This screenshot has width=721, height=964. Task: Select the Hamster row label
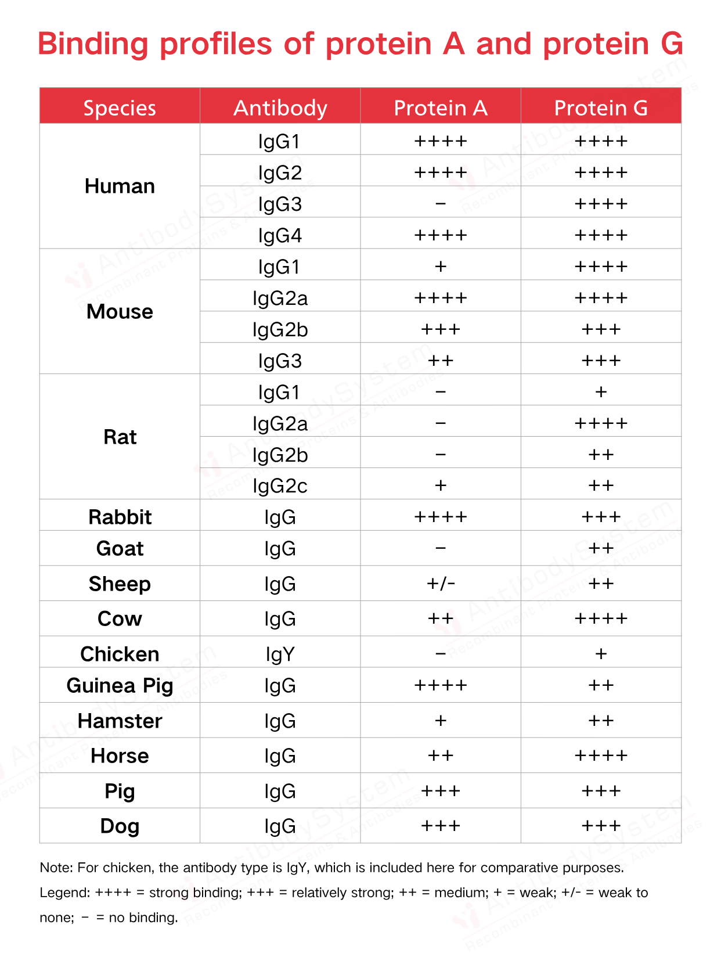[120, 721]
